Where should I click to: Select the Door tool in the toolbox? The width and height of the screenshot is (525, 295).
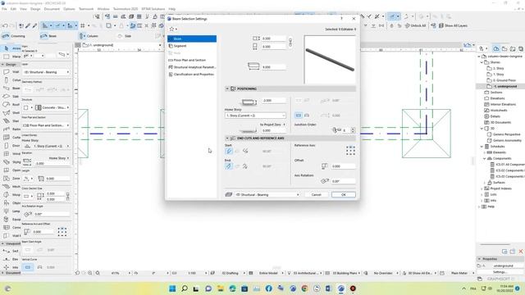11,146
